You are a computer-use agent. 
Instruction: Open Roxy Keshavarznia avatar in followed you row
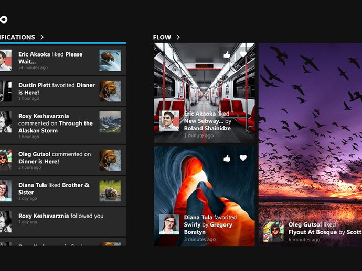pyautogui.click(x=6, y=222)
